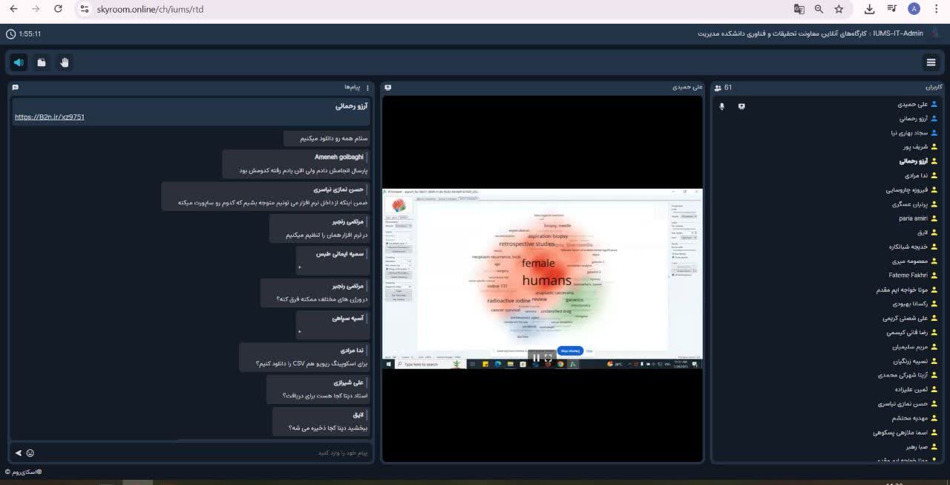Click the microphone icon beside علی حمیدی
This screenshot has height=485, width=950.
(x=721, y=106)
